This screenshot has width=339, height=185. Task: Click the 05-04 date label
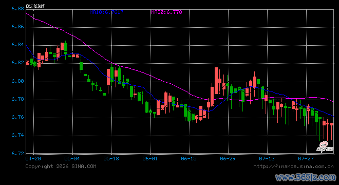[x=72, y=159]
